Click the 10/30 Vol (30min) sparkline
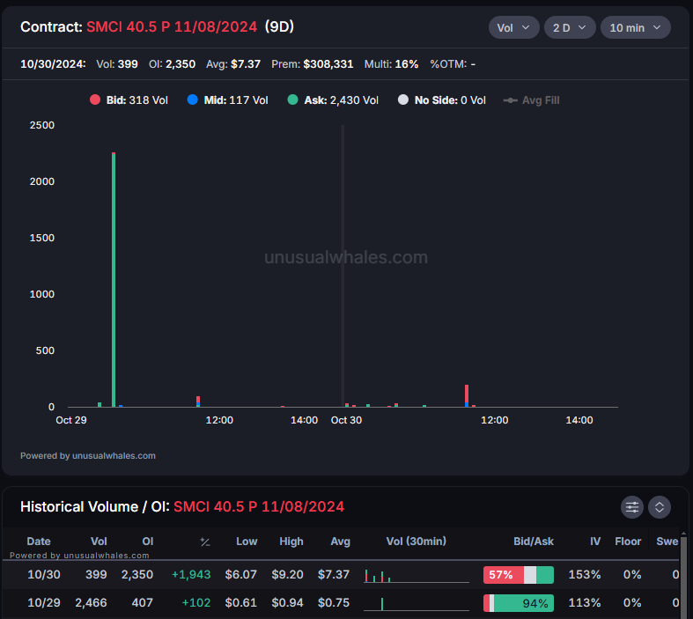The image size is (693, 619). (417, 576)
